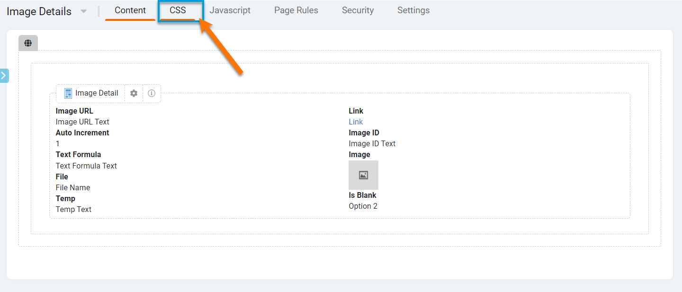
Task: Open the Image Details title dropdown
Action: pos(84,11)
